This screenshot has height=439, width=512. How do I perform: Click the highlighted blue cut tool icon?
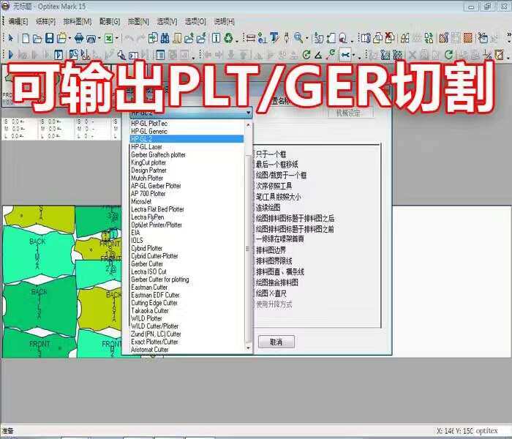345,55
